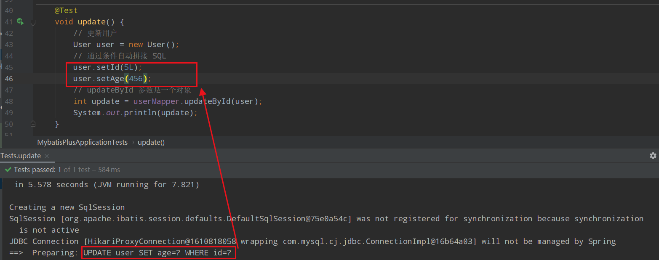Click line number 48 in the gutter
This screenshot has width=659, height=260.
(8, 101)
